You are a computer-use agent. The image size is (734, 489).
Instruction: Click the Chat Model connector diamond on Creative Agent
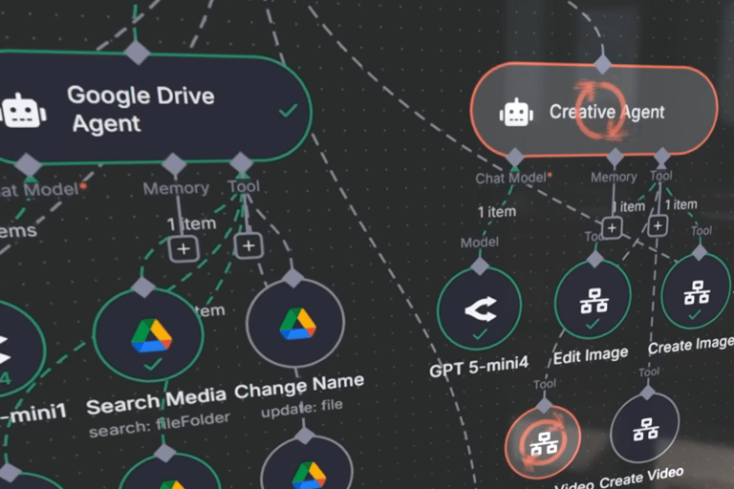coord(515,158)
